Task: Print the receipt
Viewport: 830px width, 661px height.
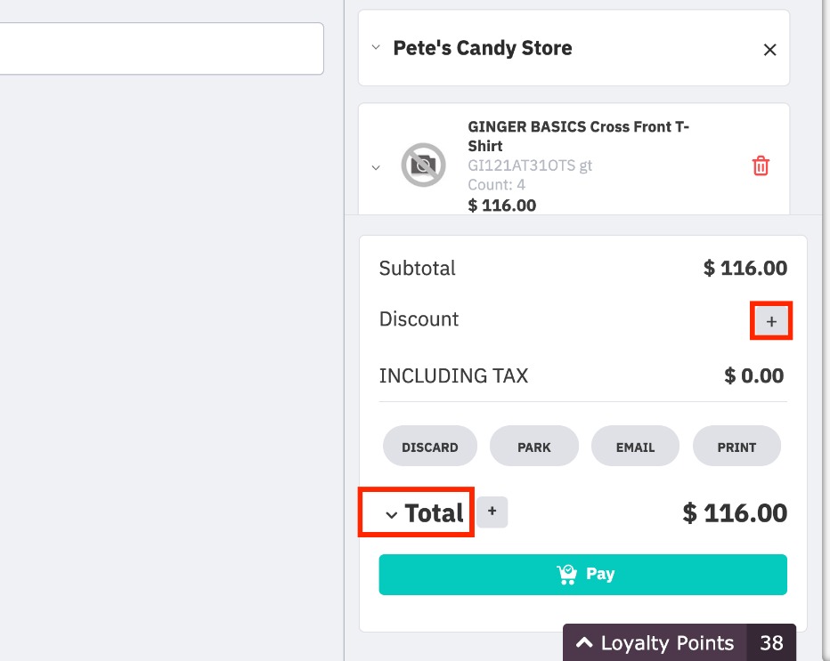Action: click(736, 447)
